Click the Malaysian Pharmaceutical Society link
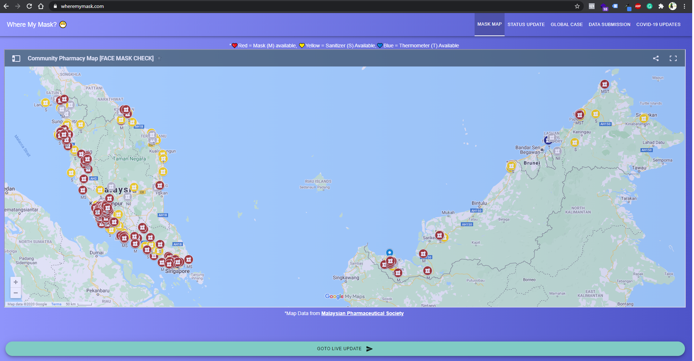 (x=362, y=313)
